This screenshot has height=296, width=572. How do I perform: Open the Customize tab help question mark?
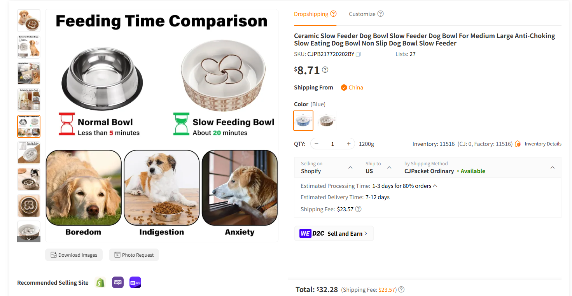(380, 14)
